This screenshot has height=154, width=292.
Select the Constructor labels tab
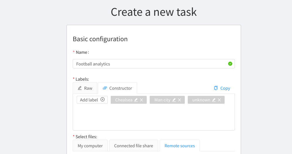[x=117, y=88]
